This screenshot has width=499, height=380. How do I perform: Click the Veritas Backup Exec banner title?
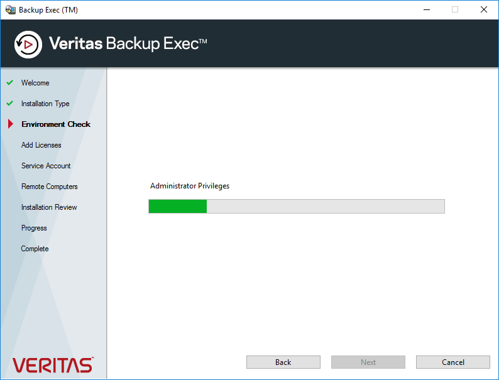point(128,43)
